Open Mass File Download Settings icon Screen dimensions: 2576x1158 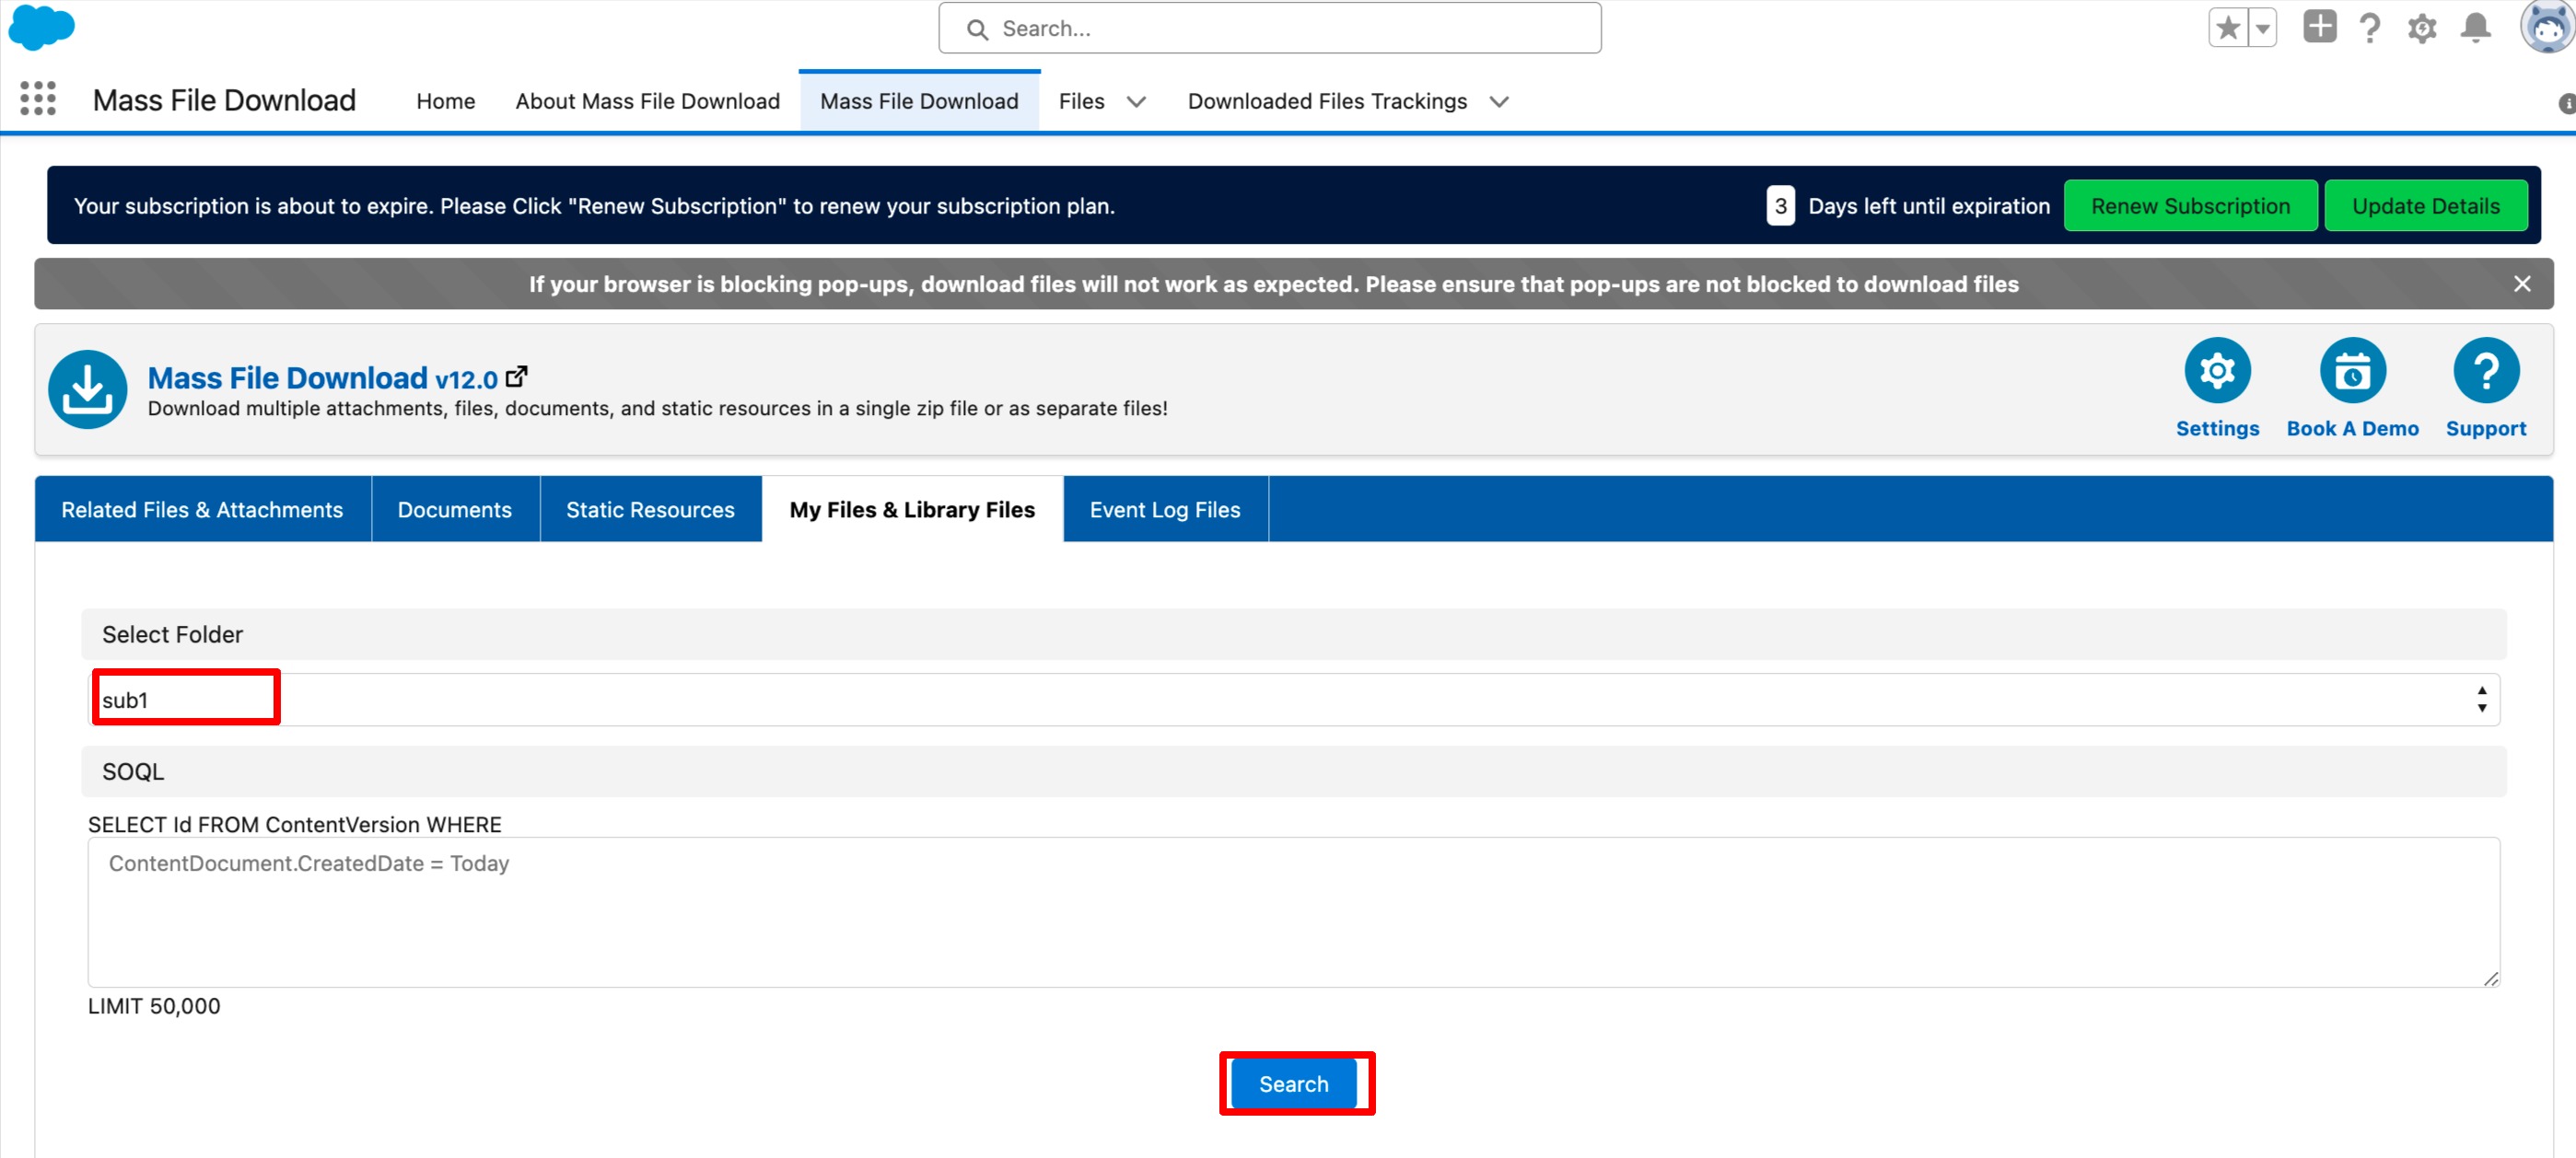[x=2216, y=372]
